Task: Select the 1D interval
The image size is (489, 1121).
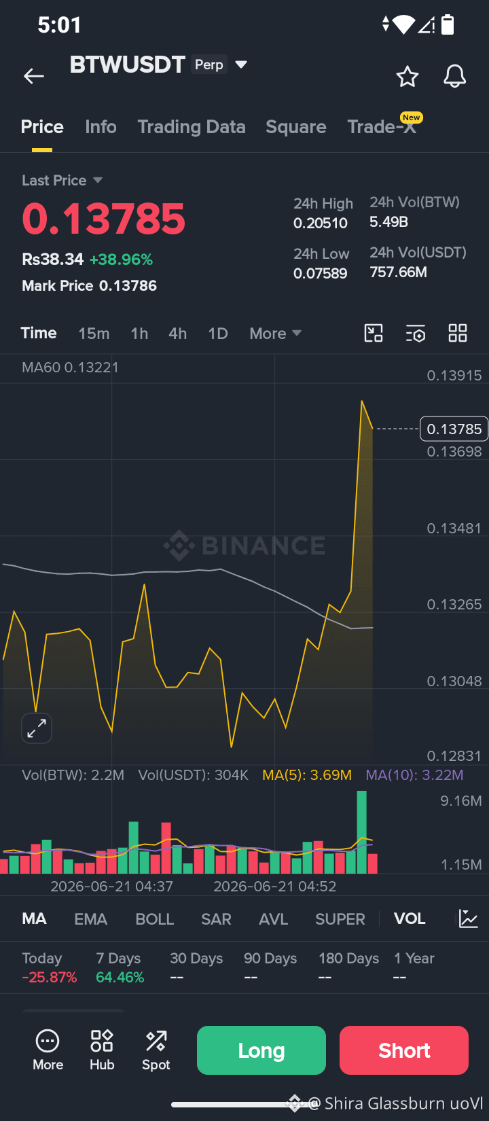Action: (x=218, y=334)
